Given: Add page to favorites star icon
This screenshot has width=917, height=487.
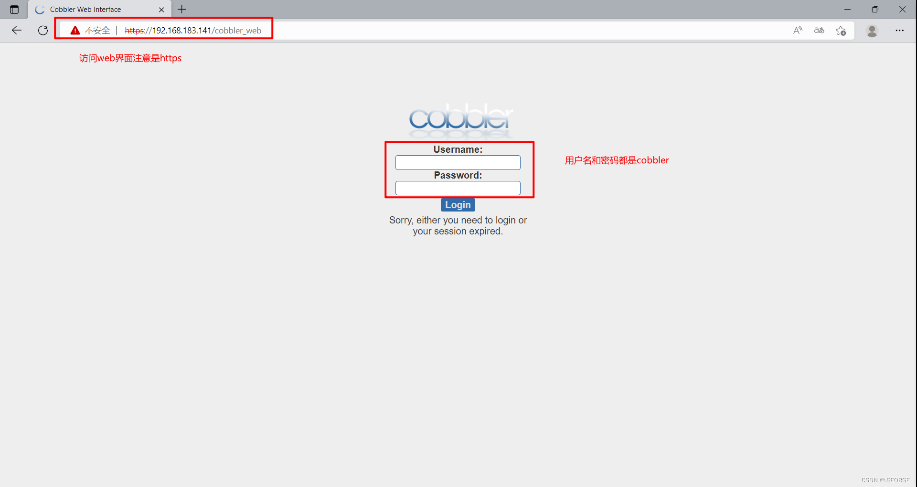Looking at the screenshot, I should coord(841,31).
